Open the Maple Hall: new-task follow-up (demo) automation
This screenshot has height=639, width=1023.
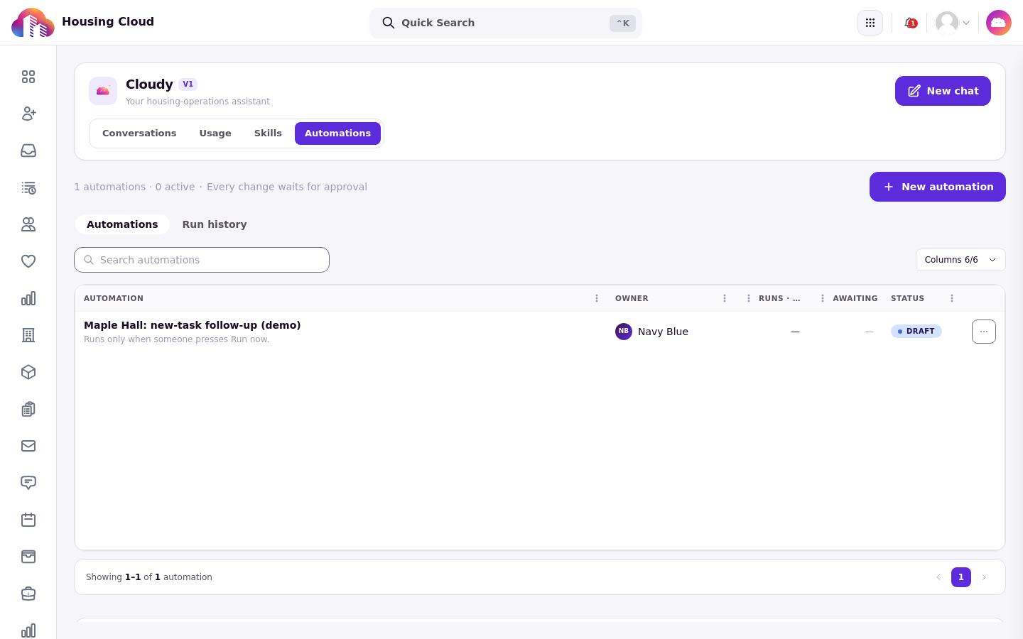pyautogui.click(x=193, y=325)
